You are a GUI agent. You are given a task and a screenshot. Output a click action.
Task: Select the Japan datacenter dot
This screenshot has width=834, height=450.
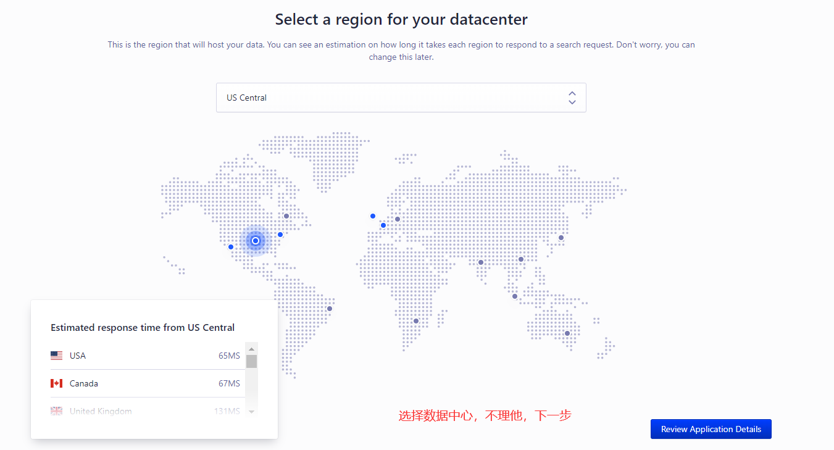click(561, 238)
